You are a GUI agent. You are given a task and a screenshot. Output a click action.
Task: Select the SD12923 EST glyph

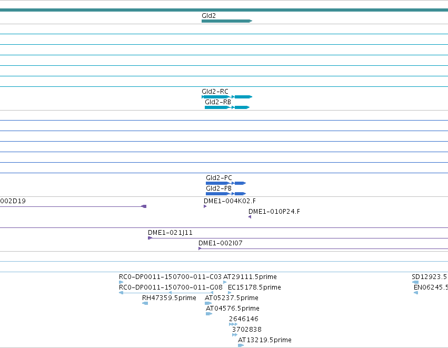[415, 282]
